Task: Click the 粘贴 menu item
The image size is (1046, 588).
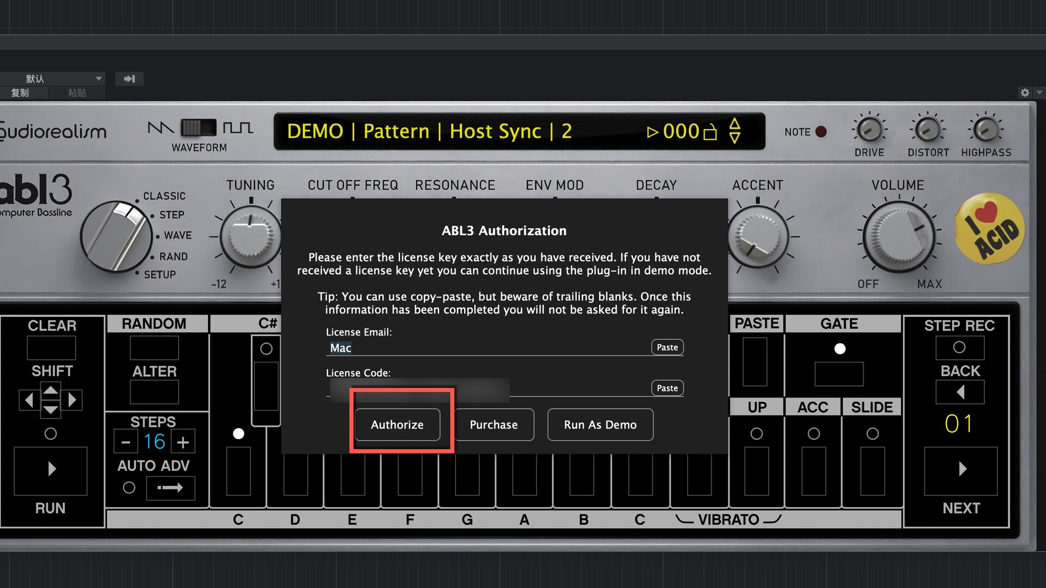Action: click(x=77, y=93)
